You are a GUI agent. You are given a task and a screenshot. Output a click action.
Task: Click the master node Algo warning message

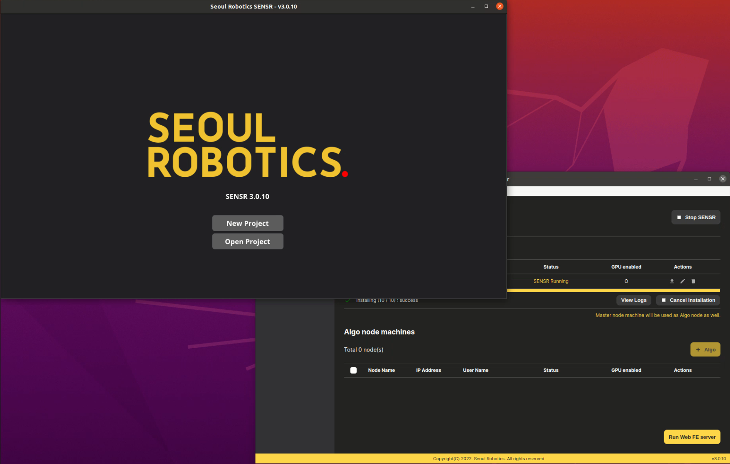(x=657, y=315)
